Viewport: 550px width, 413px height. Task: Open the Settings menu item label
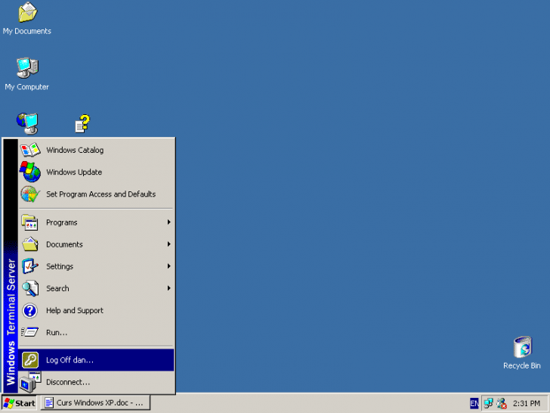[x=60, y=266]
